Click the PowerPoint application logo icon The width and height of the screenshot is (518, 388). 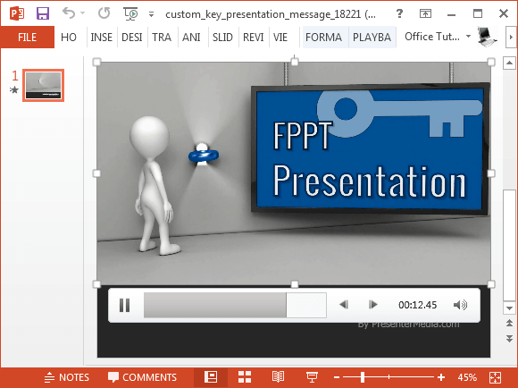(16, 14)
